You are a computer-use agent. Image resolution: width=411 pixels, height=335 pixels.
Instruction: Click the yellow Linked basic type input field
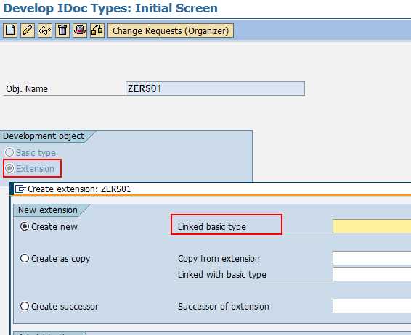coord(372,226)
